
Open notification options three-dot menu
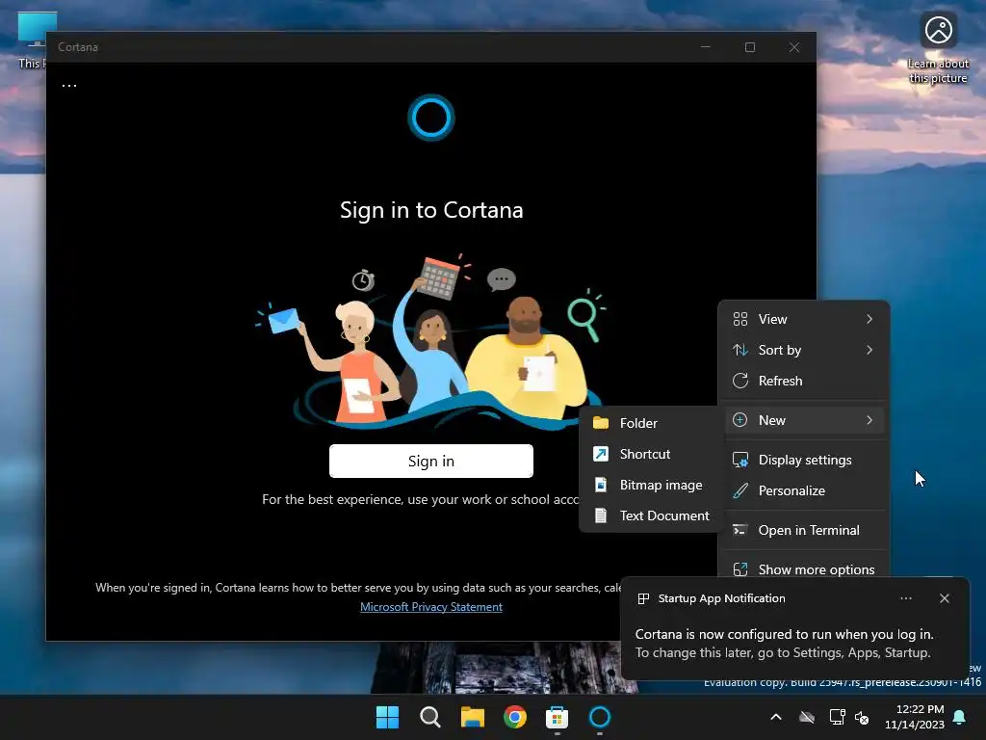click(905, 598)
